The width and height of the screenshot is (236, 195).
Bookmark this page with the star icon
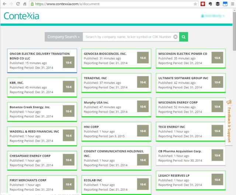pyautogui.click(x=195, y=4)
